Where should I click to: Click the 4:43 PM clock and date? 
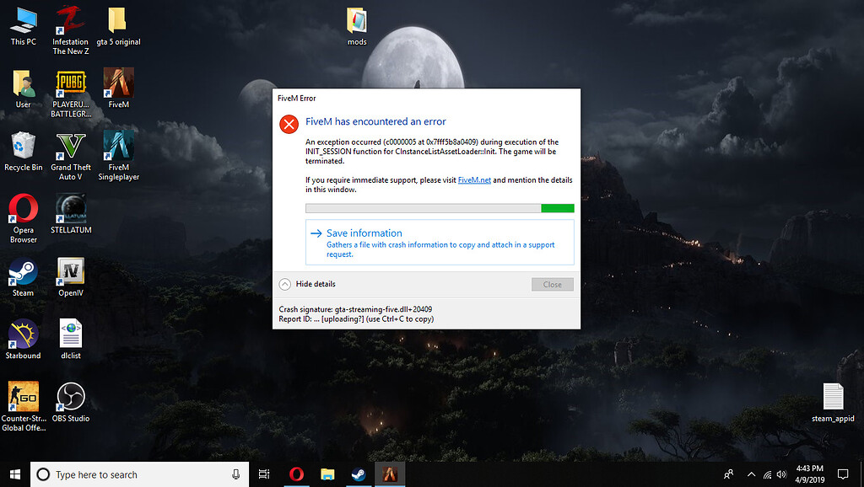(809, 474)
